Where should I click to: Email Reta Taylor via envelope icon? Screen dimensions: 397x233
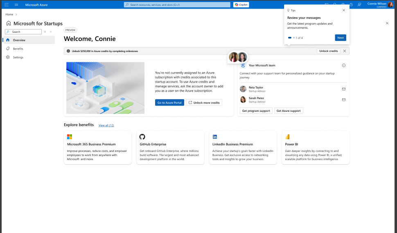click(x=343, y=89)
